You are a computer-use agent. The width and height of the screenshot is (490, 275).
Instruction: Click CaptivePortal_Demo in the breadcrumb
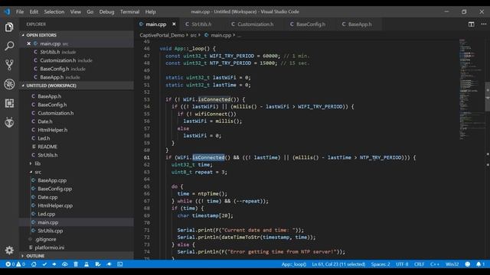pos(162,35)
